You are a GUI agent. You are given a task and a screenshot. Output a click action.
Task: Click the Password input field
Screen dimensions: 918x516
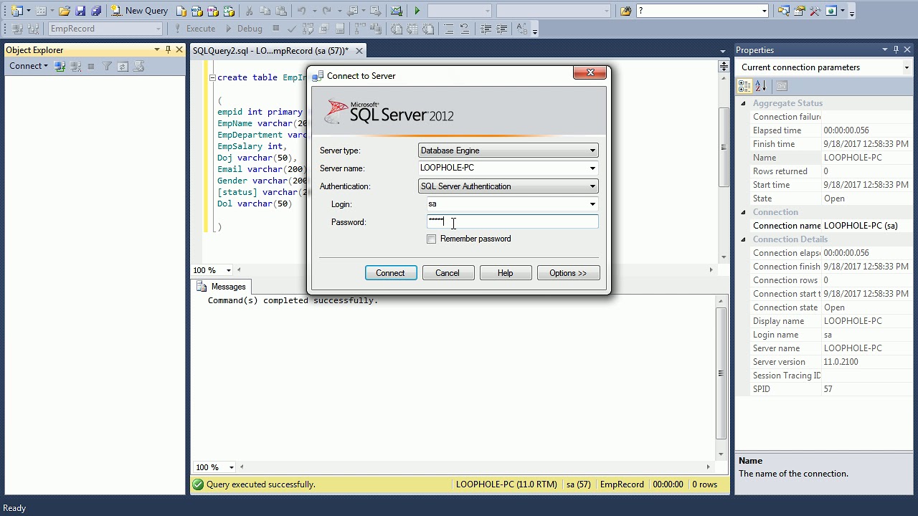coord(513,222)
